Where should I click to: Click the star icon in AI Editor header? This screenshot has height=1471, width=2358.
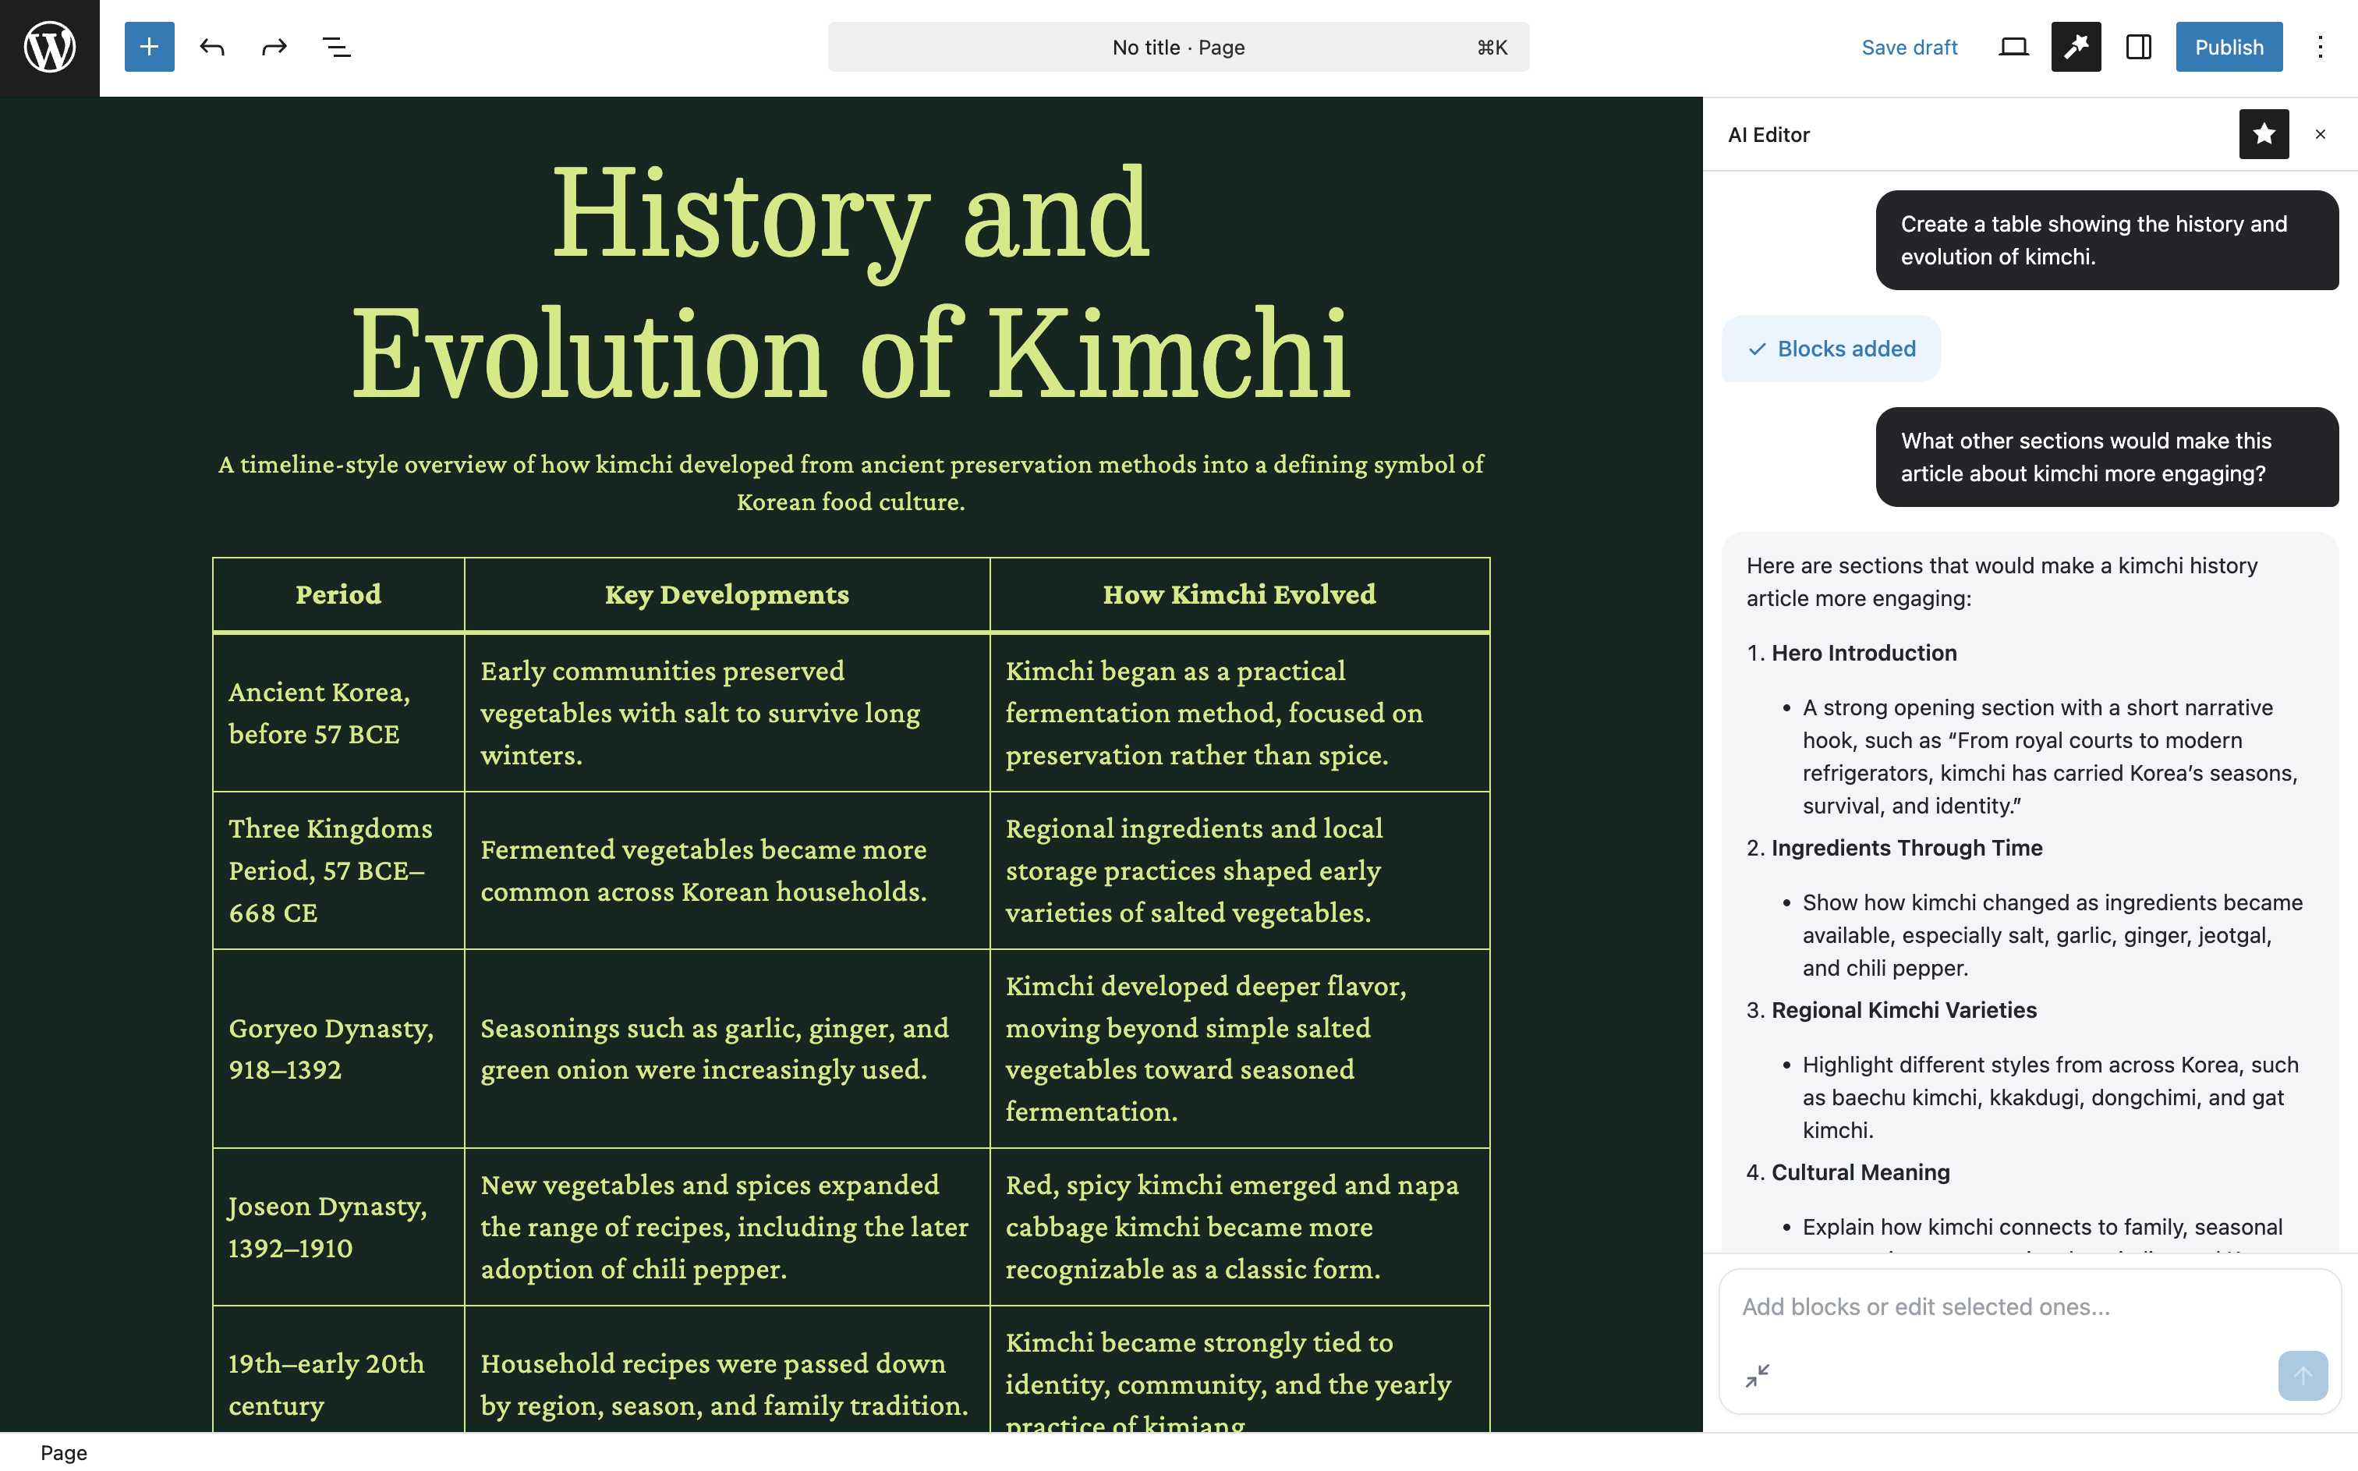(2264, 134)
